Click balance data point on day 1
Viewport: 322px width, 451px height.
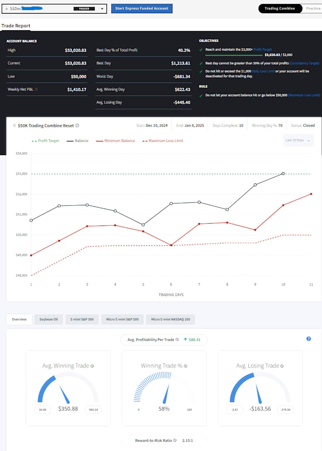click(31, 220)
